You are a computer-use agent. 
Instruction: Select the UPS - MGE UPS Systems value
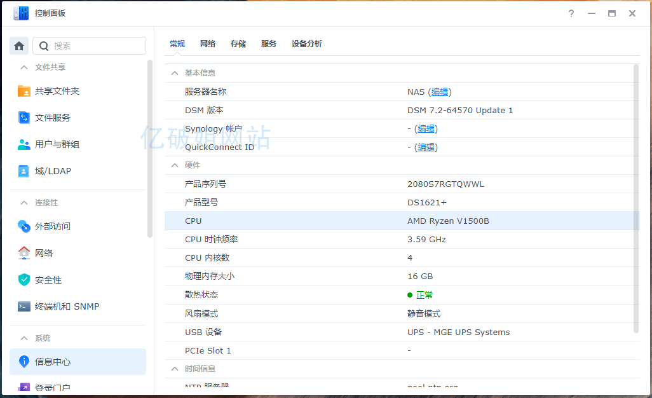click(458, 332)
